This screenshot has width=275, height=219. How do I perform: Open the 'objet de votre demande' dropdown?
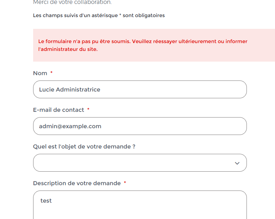tap(140, 163)
